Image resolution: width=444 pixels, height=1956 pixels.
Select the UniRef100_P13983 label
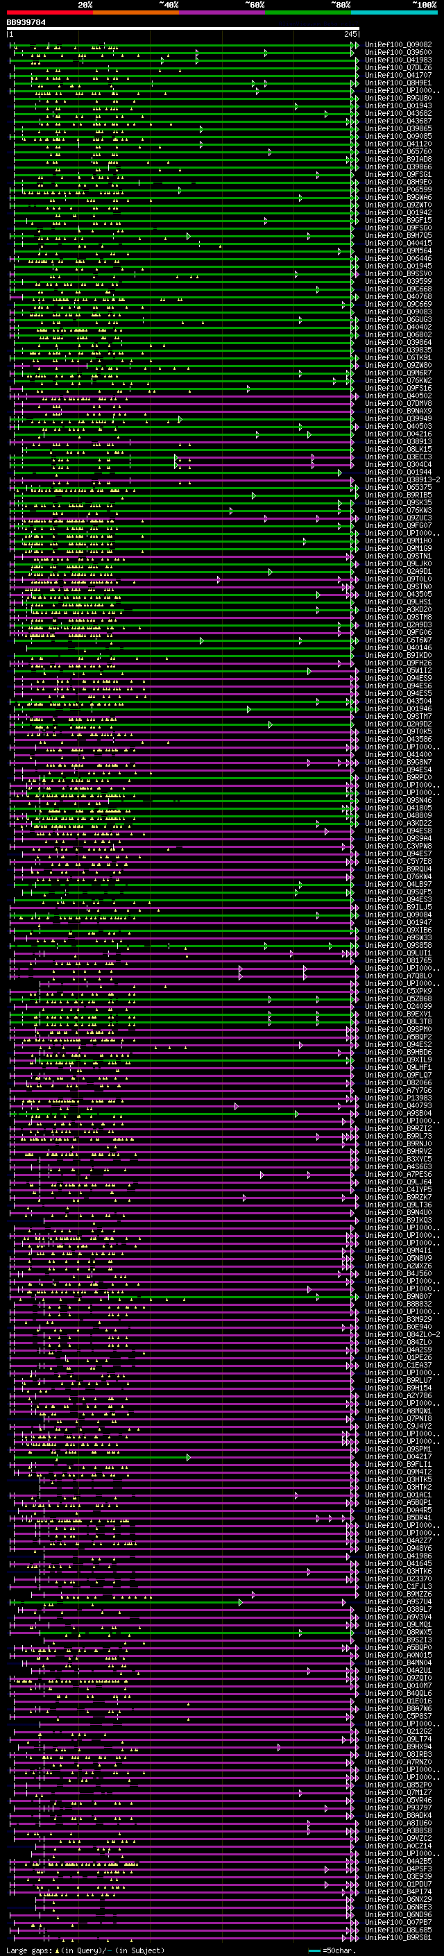(x=398, y=1098)
